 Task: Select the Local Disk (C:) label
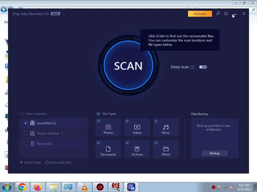[x=46, y=123]
